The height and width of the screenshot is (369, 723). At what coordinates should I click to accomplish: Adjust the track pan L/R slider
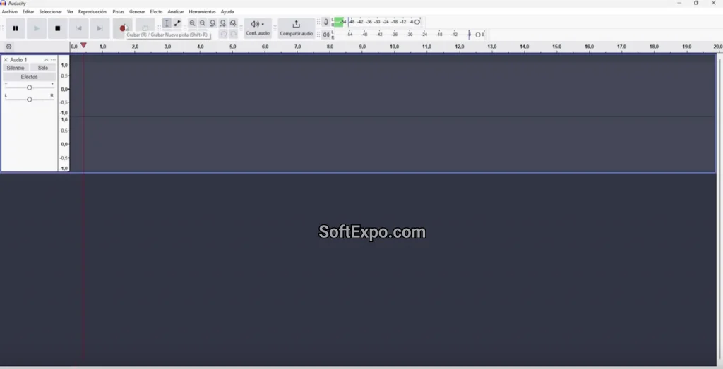tap(29, 99)
